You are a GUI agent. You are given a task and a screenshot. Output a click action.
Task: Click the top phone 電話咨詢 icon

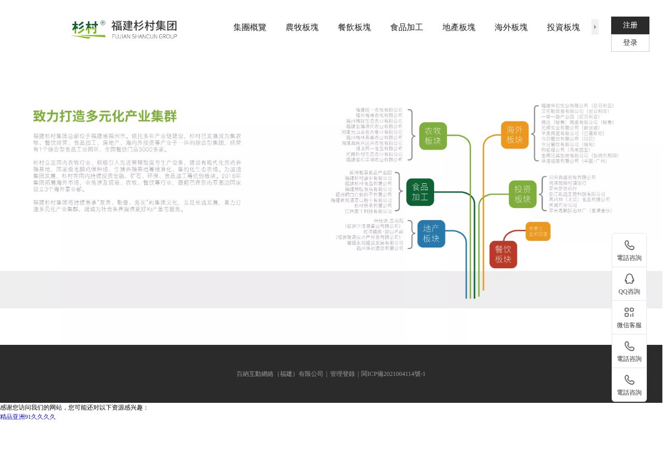click(x=629, y=245)
